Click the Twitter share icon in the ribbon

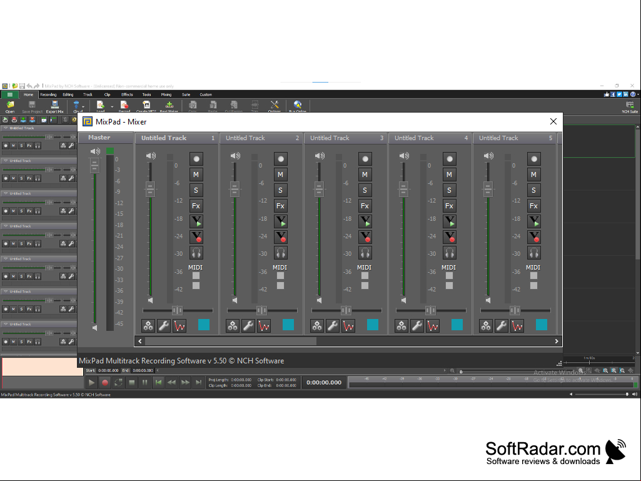point(619,94)
